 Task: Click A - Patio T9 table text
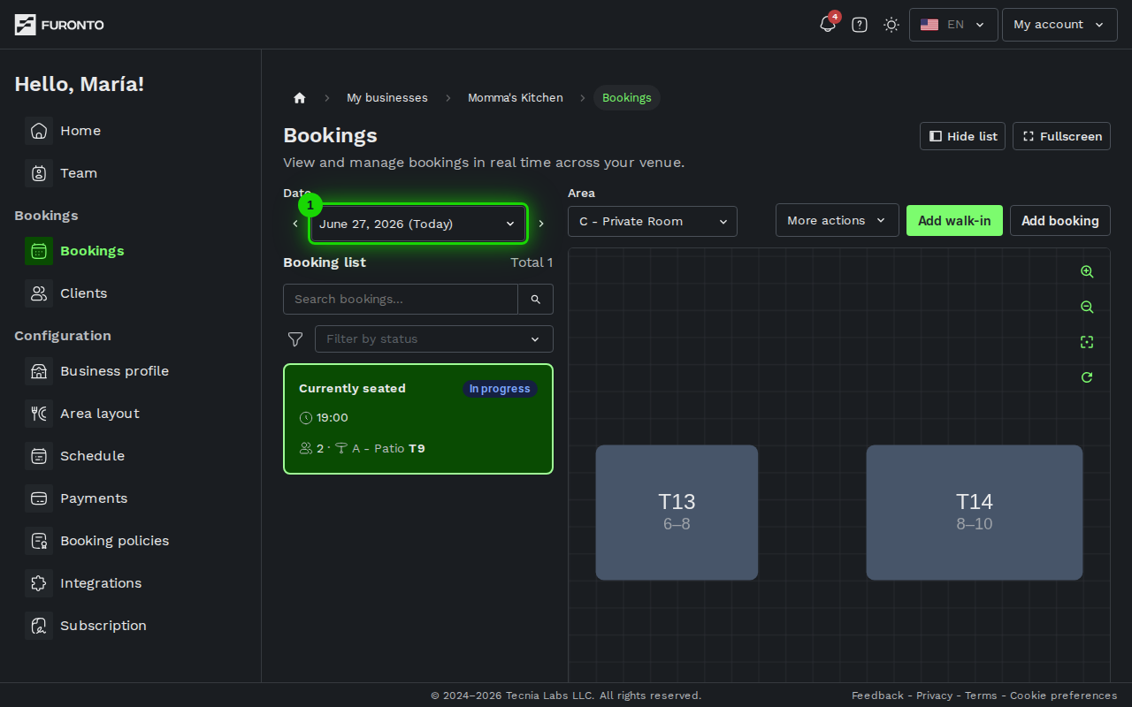[388, 449]
